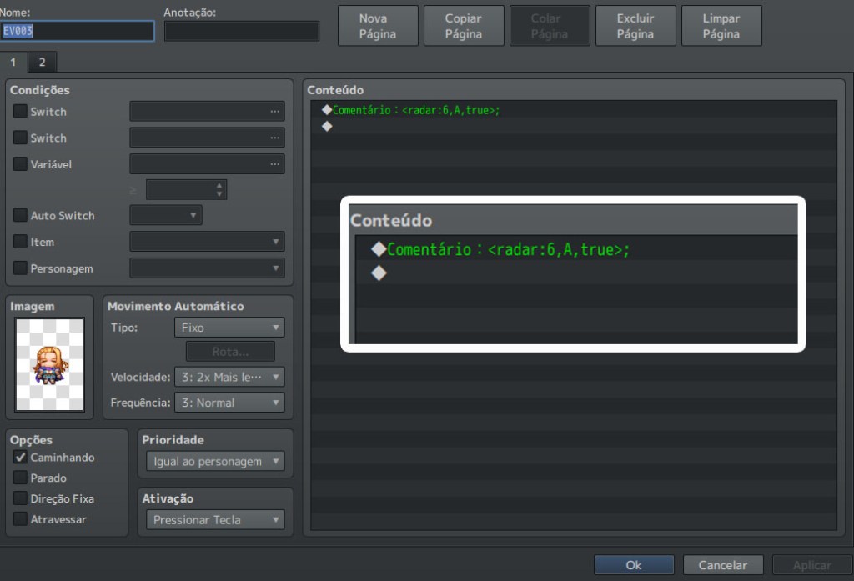Open the first Switch selector ellipsis button
Screen dimensions: 854x581
point(274,112)
